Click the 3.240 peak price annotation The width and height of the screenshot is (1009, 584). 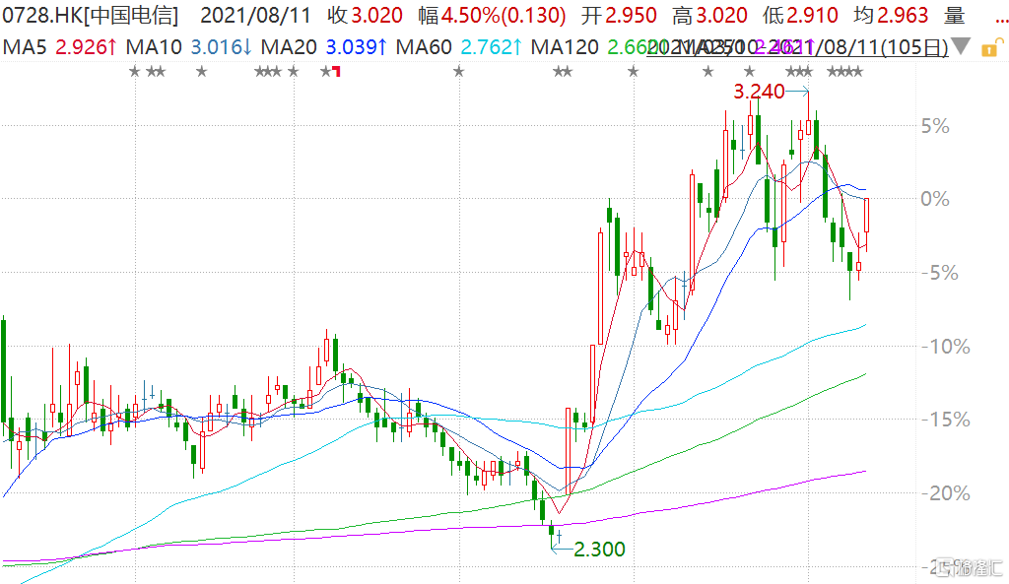click(759, 92)
